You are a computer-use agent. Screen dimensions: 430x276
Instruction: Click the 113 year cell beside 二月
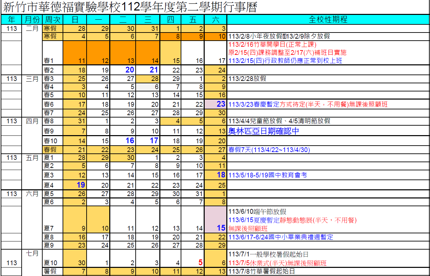(12, 29)
